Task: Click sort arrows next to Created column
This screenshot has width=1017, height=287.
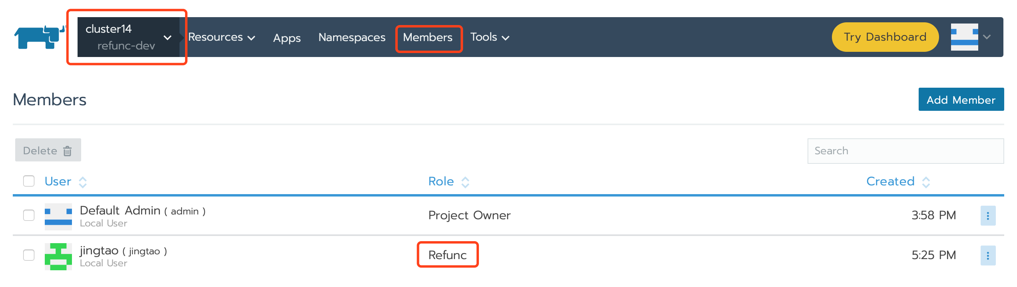Action: pos(926,182)
